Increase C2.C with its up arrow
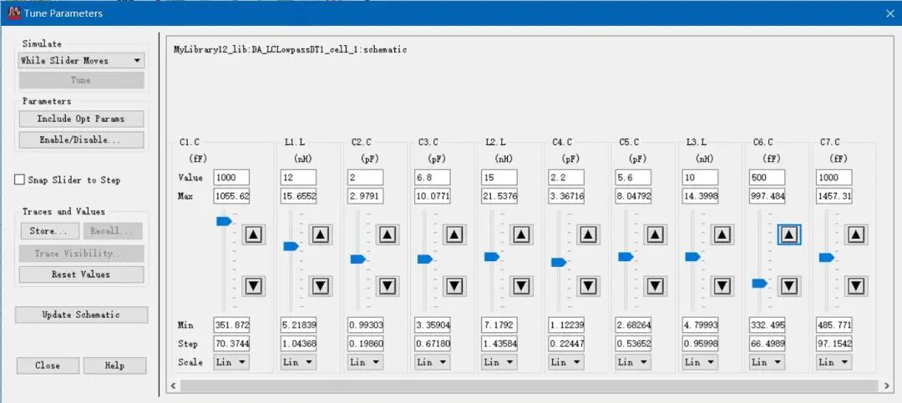Viewport: 902px width, 403px height. [388, 234]
